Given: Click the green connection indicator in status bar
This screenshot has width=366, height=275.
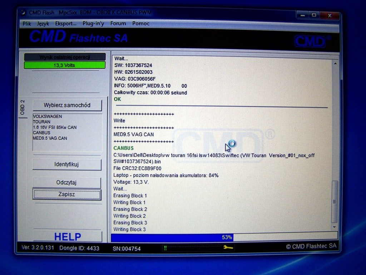Looking at the screenshot, I should point(165,247).
